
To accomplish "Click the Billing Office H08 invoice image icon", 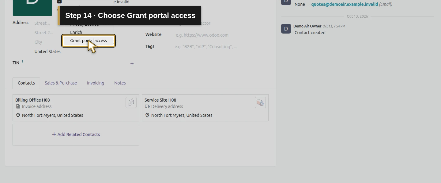I will click(x=131, y=102).
